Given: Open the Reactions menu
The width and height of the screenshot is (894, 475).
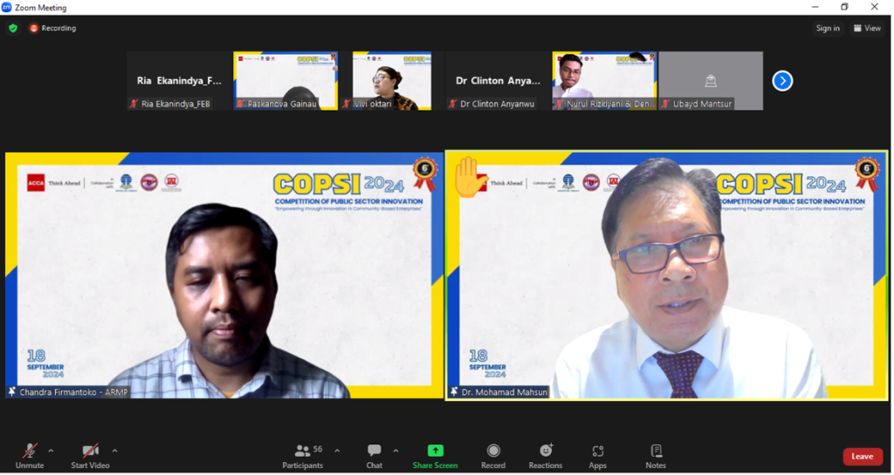Looking at the screenshot, I should (x=546, y=451).
